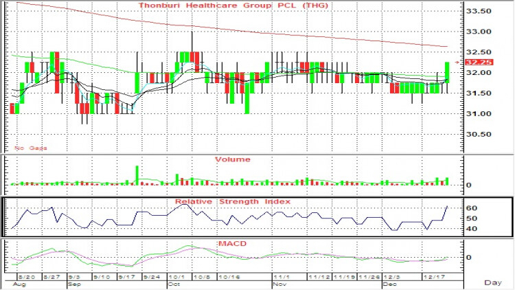Click the No Gaps note in the price panel

30,148
